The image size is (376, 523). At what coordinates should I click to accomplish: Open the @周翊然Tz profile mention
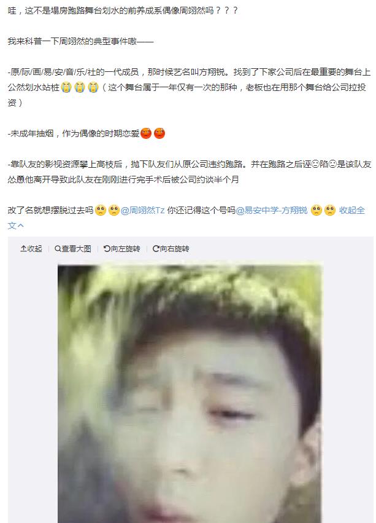(x=142, y=210)
